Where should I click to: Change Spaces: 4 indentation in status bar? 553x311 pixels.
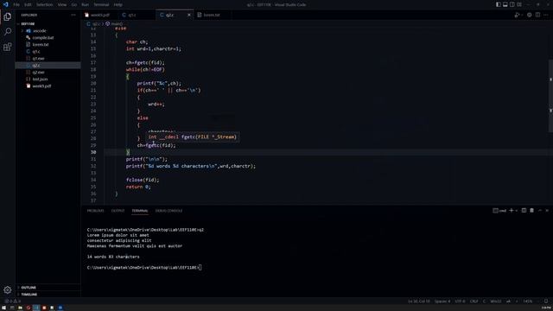[442, 301]
